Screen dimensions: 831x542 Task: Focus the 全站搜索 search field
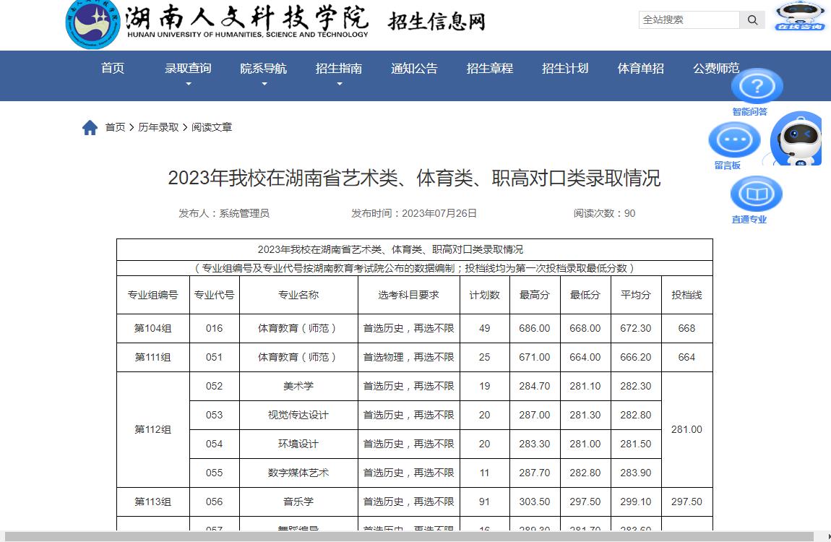pyautogui.click(x=689, y=20)
